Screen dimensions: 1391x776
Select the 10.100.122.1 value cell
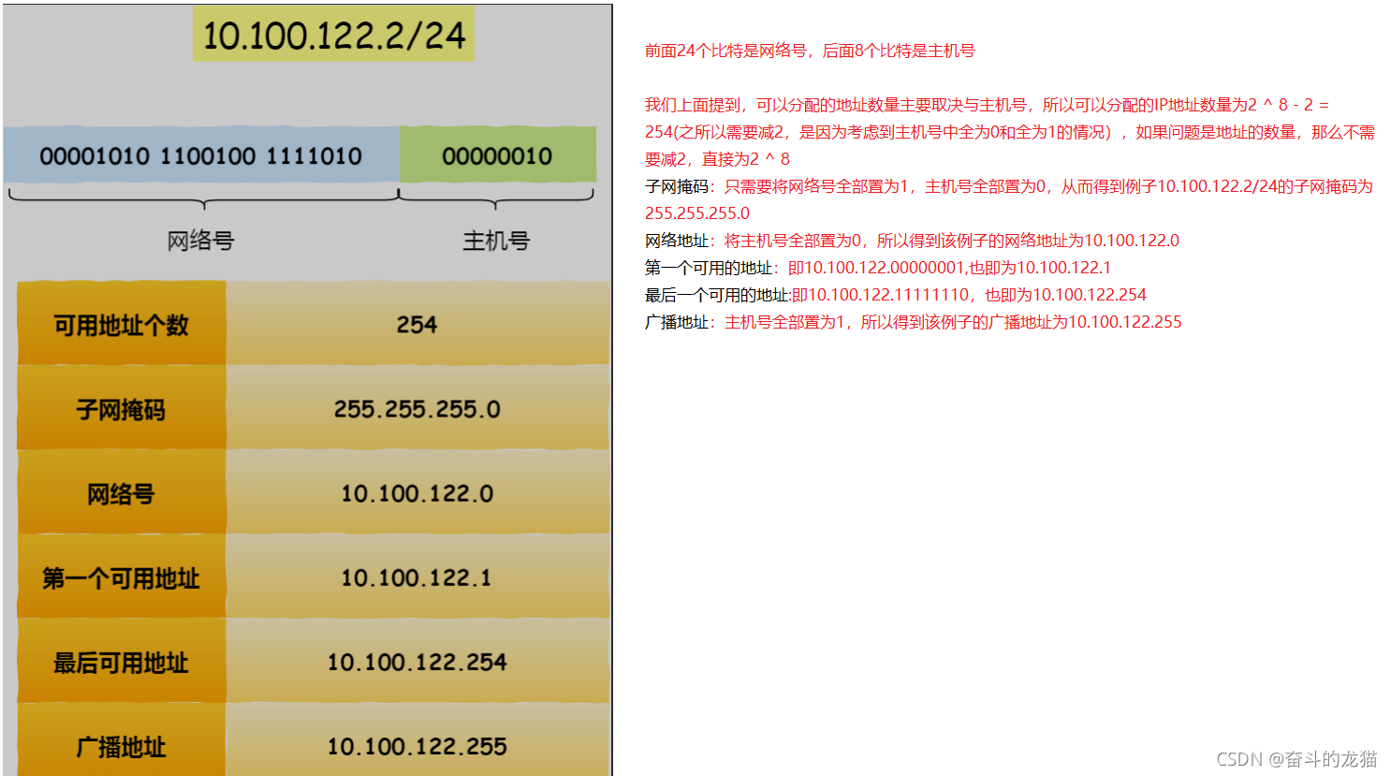coord(417,577)
